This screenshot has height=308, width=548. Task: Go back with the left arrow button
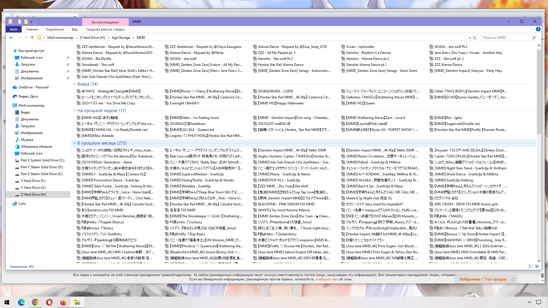coord(11,38)
